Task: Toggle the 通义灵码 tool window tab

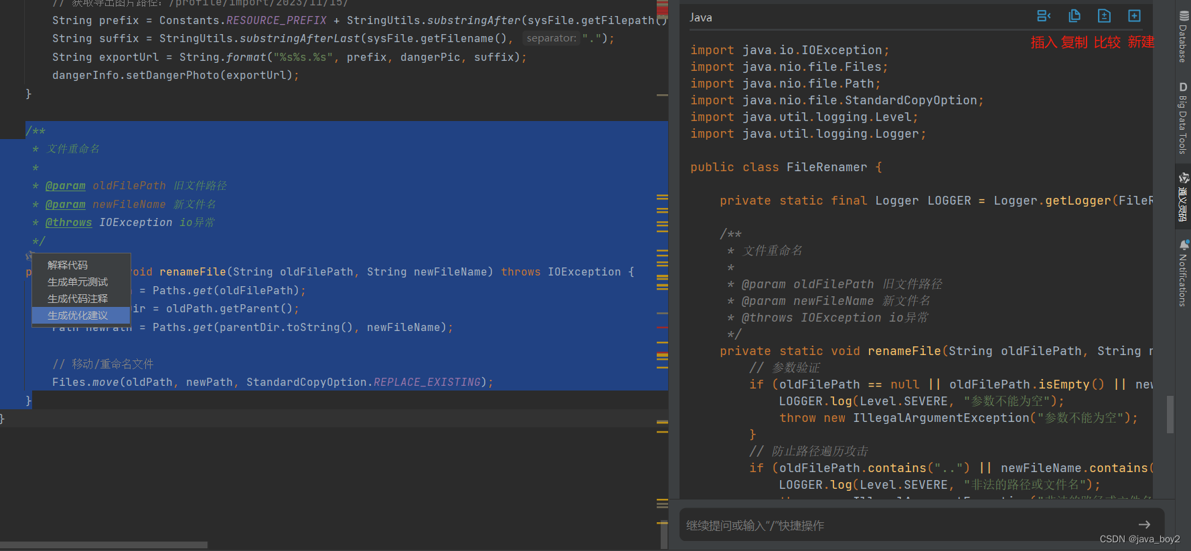Action: (1183, 197)
